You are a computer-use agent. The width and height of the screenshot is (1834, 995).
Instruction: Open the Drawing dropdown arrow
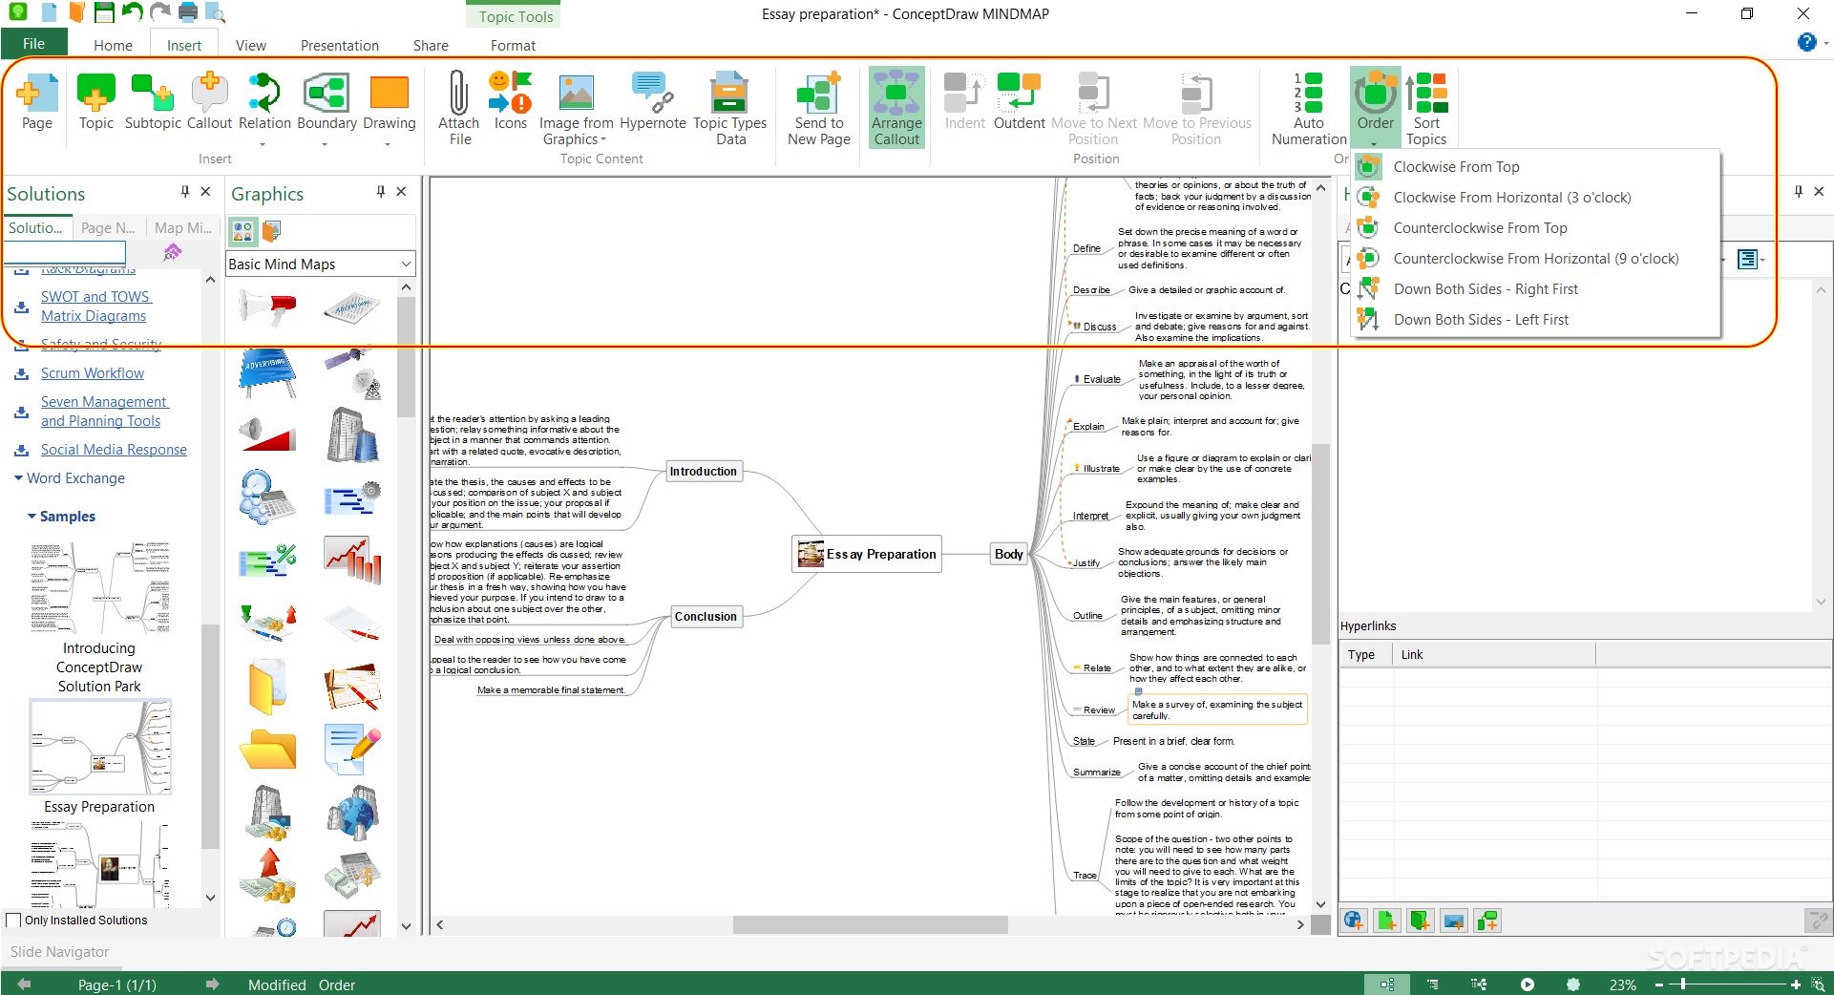388,144
